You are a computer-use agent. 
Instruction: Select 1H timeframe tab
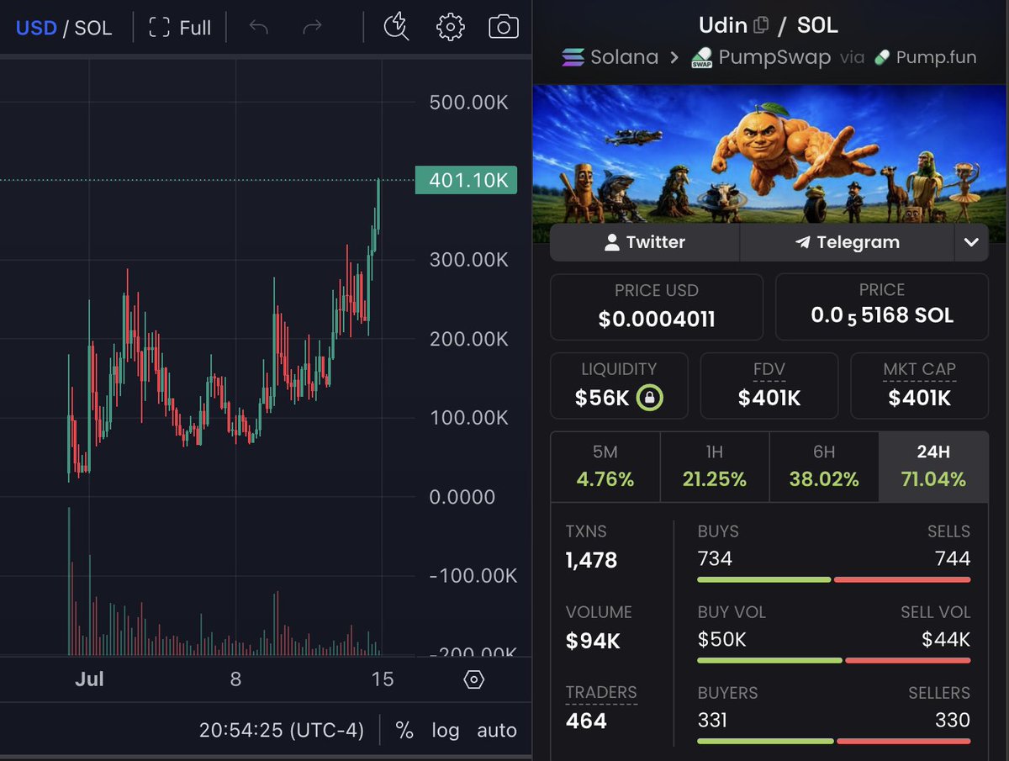[x=715, y=467]
